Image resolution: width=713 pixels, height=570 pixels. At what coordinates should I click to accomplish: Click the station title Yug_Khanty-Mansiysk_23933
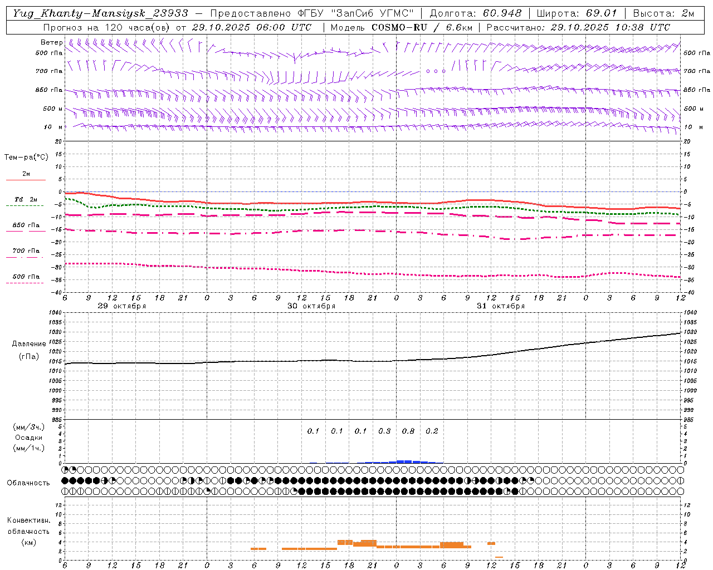click(x=100, y=13)
